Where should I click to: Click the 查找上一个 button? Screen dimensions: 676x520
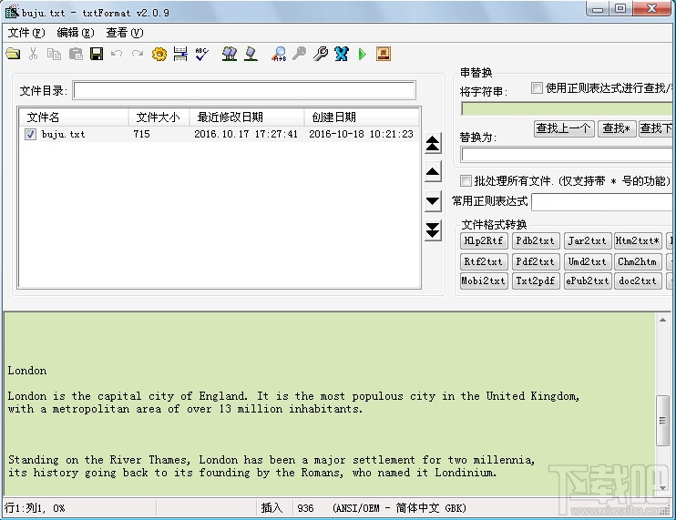pos(563,128)
